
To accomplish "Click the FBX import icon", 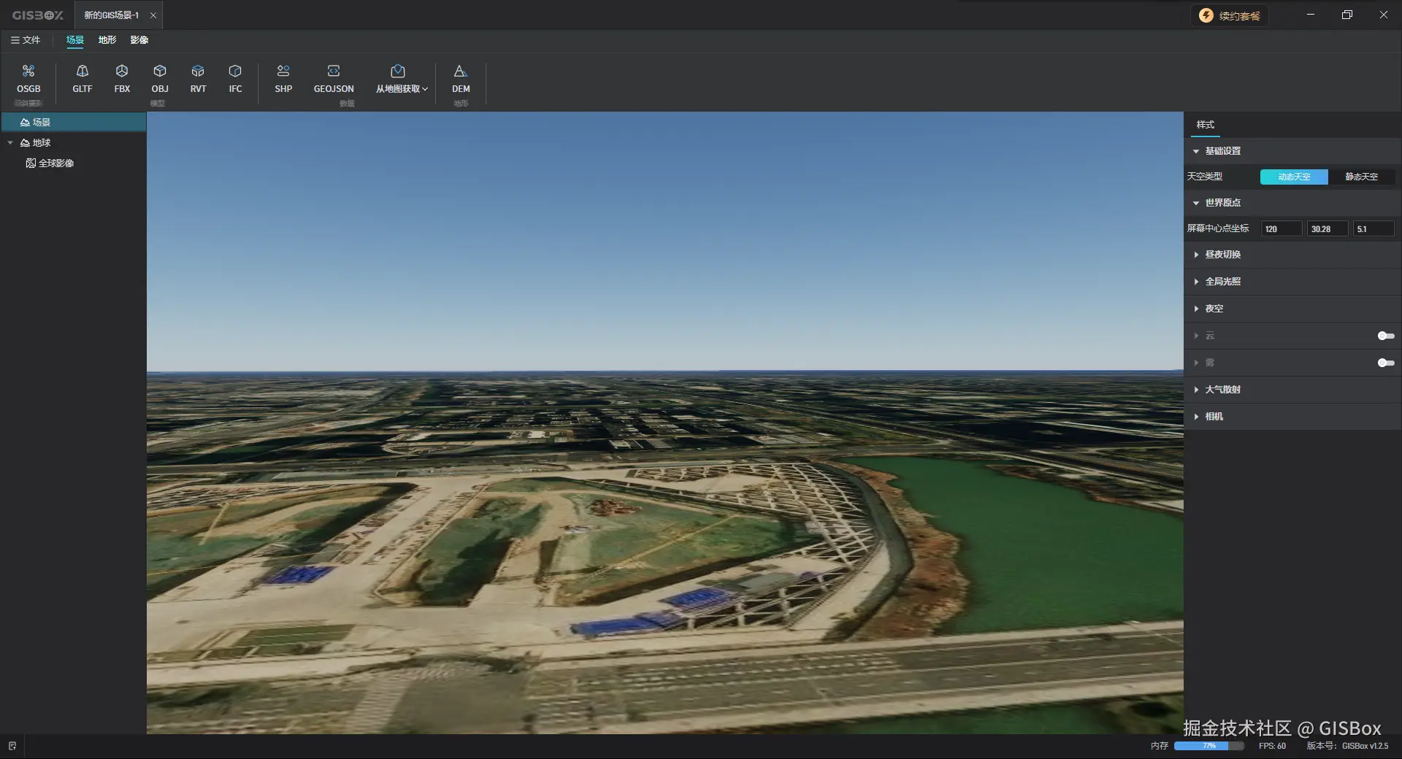I will tap(122, 72).
